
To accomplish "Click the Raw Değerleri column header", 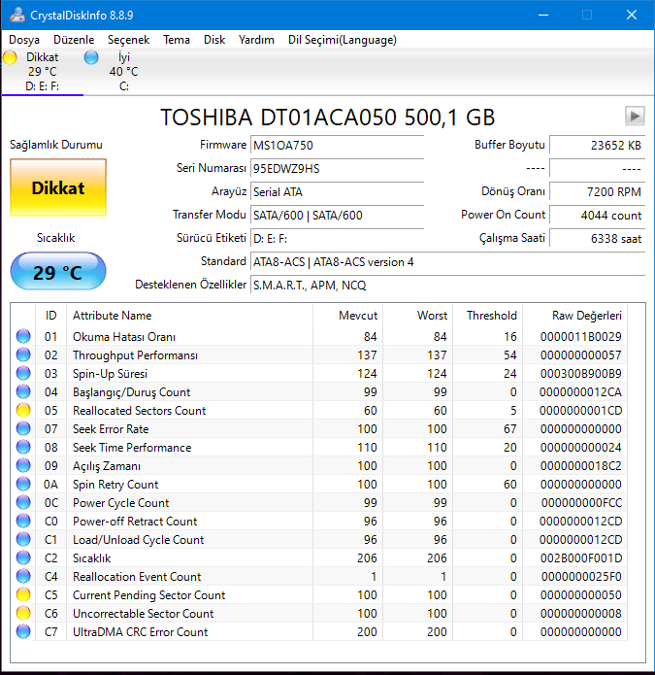I will (x=575, y=316).
